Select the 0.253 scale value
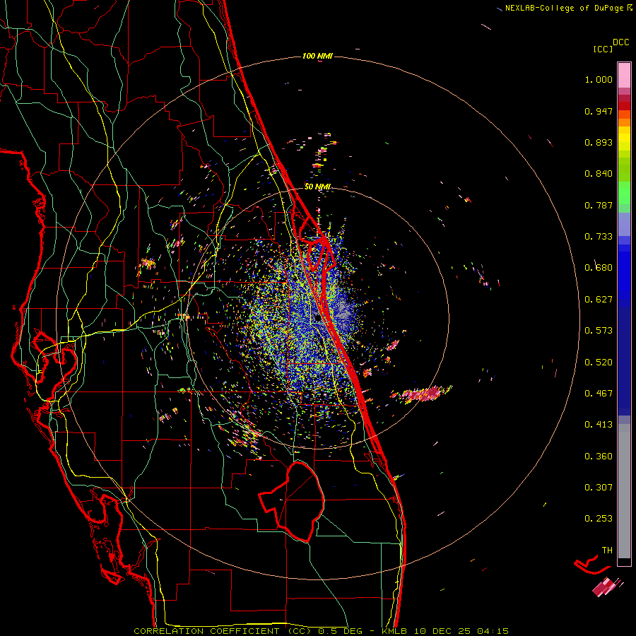The width and height of the screenshot is (636, 636). click(599, 519)
